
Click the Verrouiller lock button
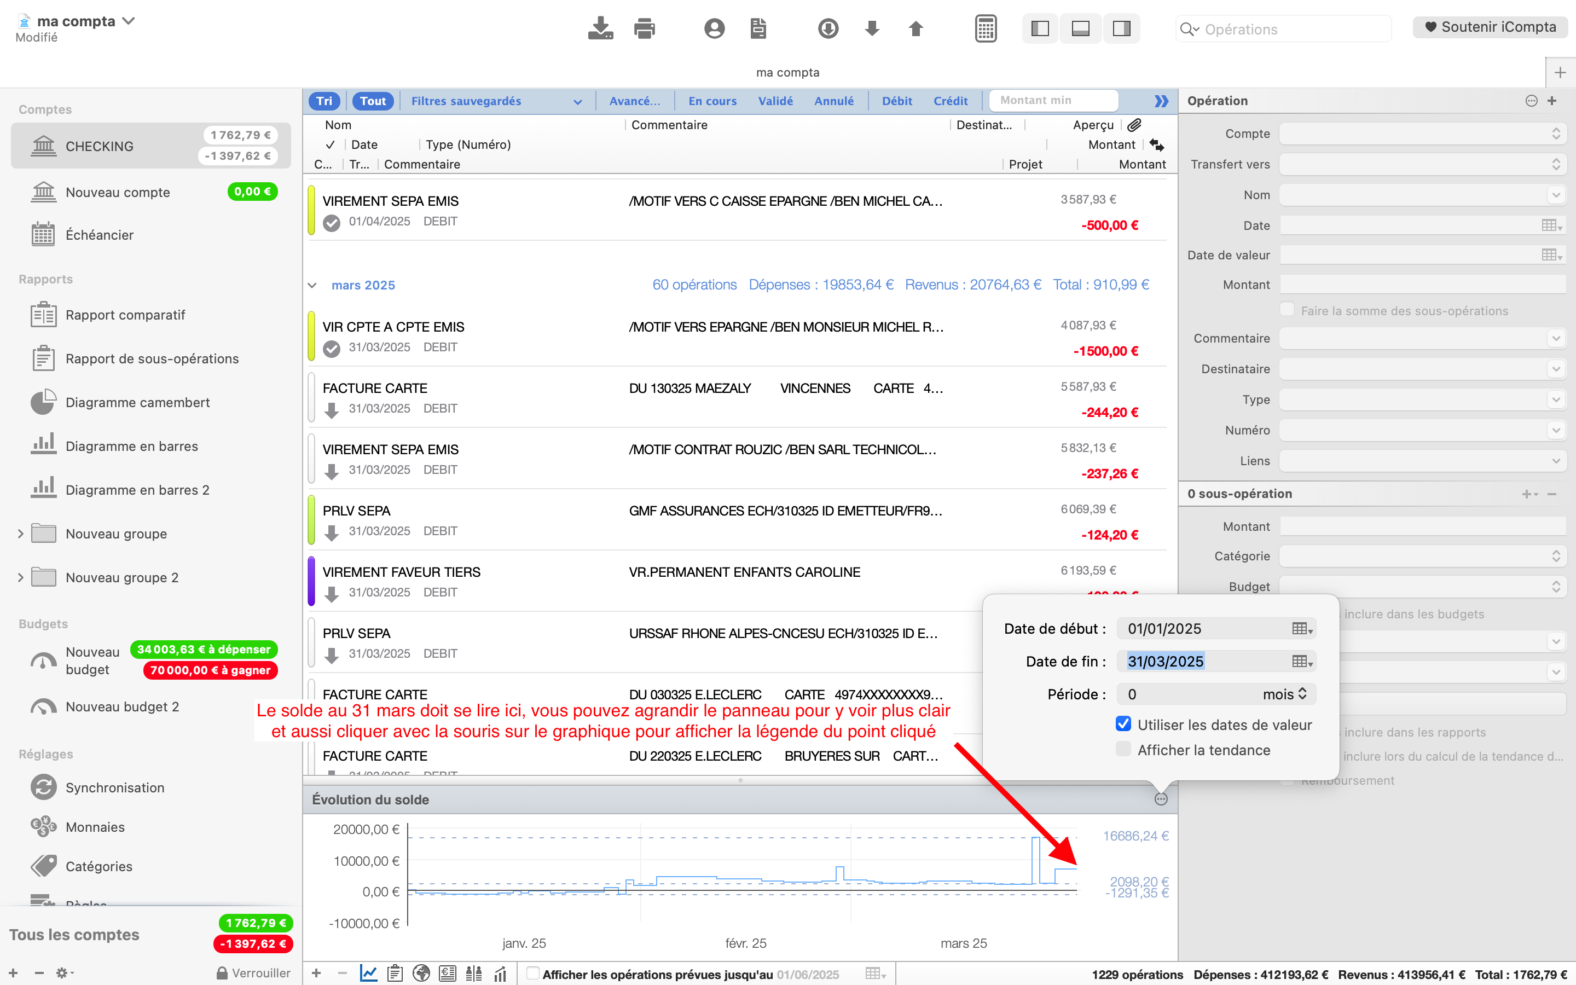click(253, 972)
